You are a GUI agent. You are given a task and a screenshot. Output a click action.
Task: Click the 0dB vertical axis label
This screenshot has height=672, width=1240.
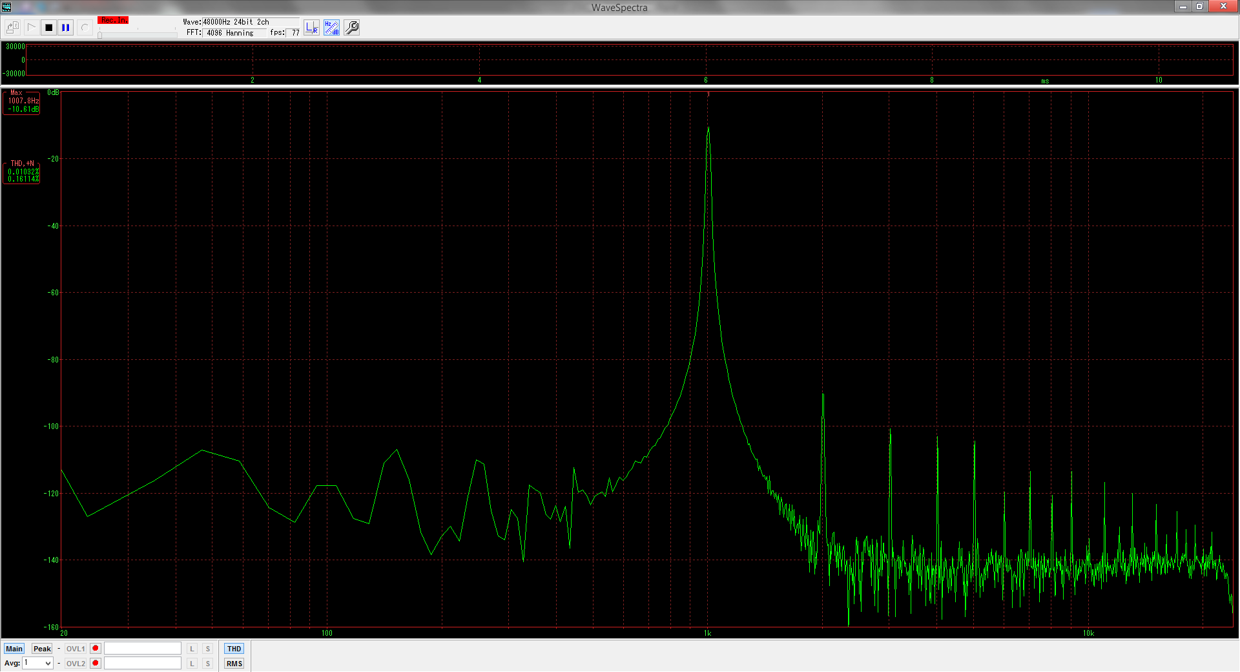pos(53,92)
